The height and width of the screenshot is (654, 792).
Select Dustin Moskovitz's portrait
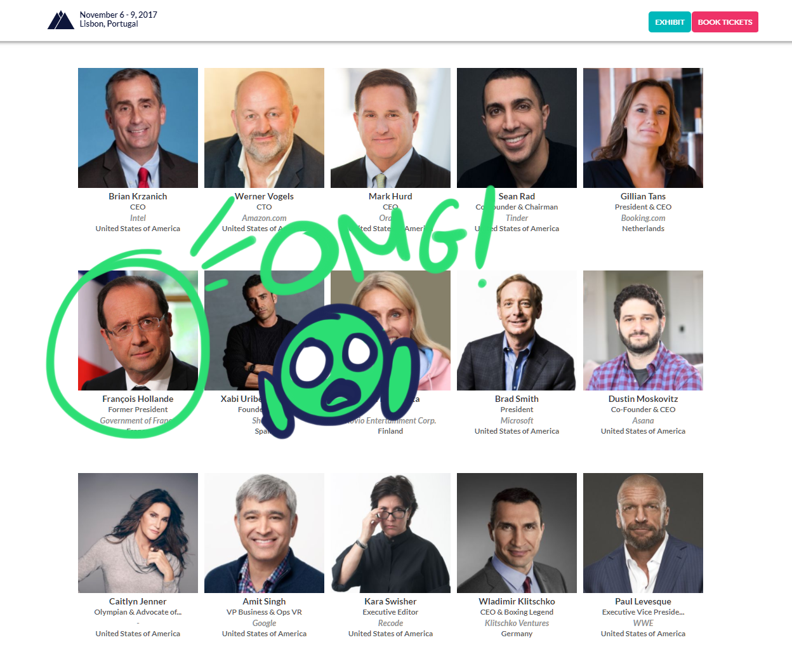coord(643,330)
